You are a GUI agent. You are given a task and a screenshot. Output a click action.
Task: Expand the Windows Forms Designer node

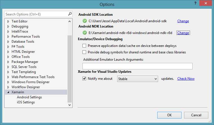pyautogui.click(x=8, y=82)
